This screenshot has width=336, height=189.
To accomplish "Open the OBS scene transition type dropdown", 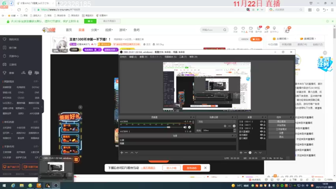I will pyautogui.click(x=216, y=121).
